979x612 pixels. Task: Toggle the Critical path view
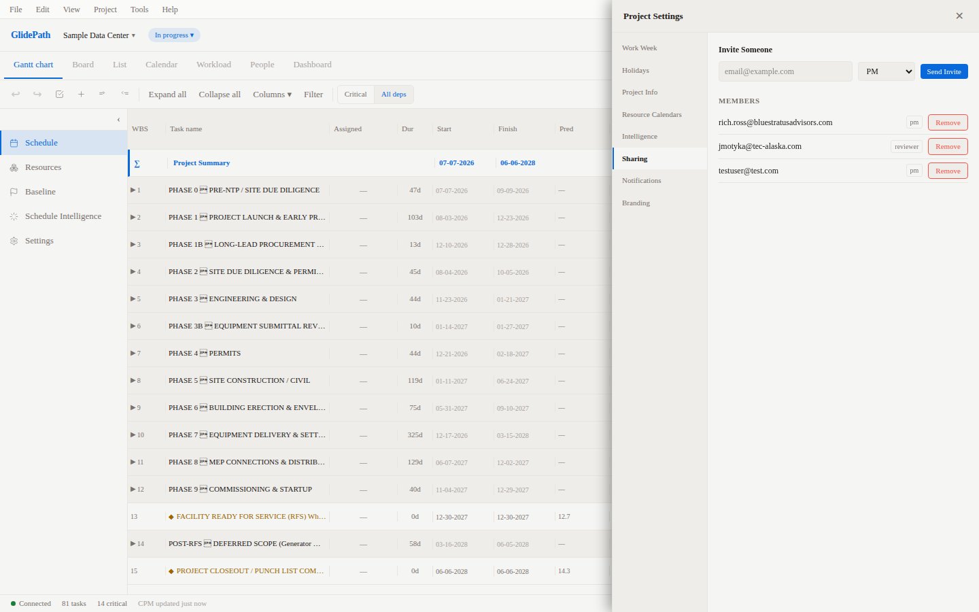[356, 95]
